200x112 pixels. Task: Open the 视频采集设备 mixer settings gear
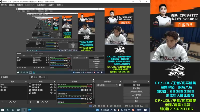[90, 99]
